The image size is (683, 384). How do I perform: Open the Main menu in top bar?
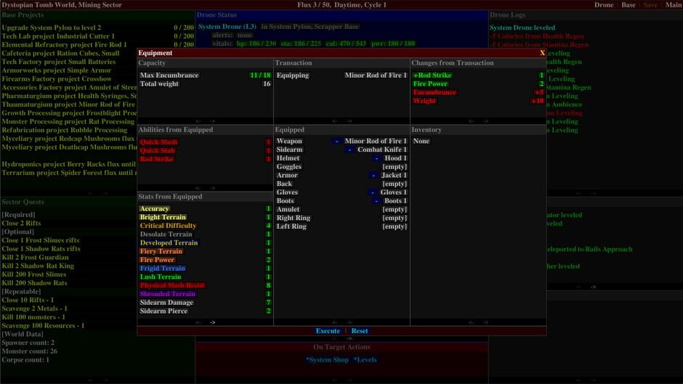click(x=673, y=5)
